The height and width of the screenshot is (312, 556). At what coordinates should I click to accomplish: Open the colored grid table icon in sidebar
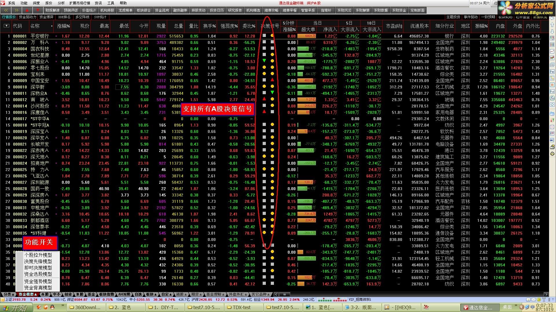[x=552, y=45]
